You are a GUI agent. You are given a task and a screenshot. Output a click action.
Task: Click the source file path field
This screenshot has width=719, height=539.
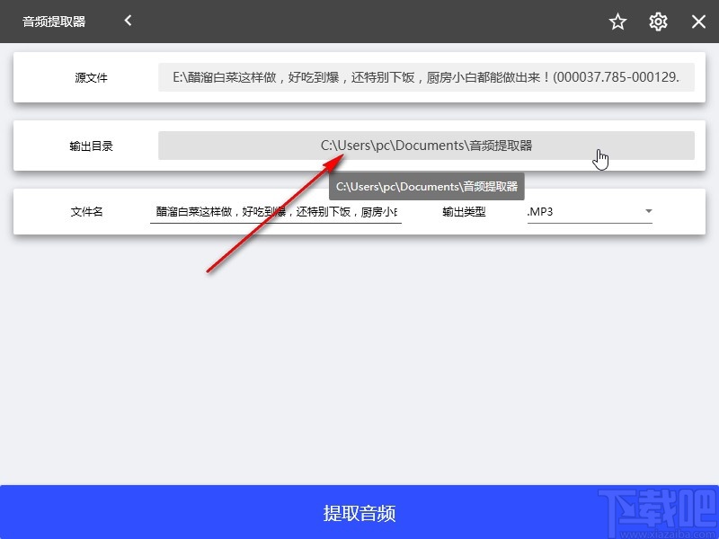tap(426, 77)
